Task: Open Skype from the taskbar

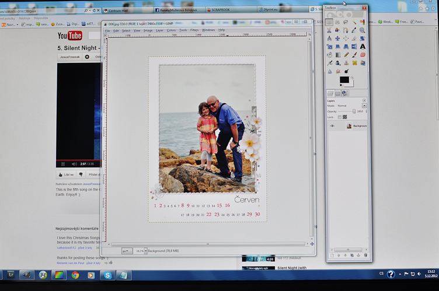Action: coord(107,275)
